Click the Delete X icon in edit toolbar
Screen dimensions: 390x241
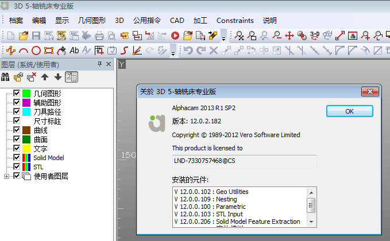pyautogui.click(x=214, y=50)
